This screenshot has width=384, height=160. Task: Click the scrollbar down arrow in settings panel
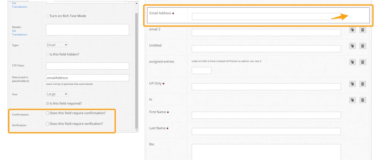coord(137,130)
